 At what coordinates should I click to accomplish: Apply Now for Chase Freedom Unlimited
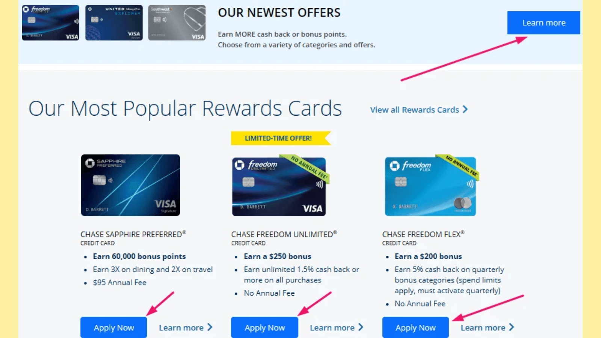[x=265, y=327]
